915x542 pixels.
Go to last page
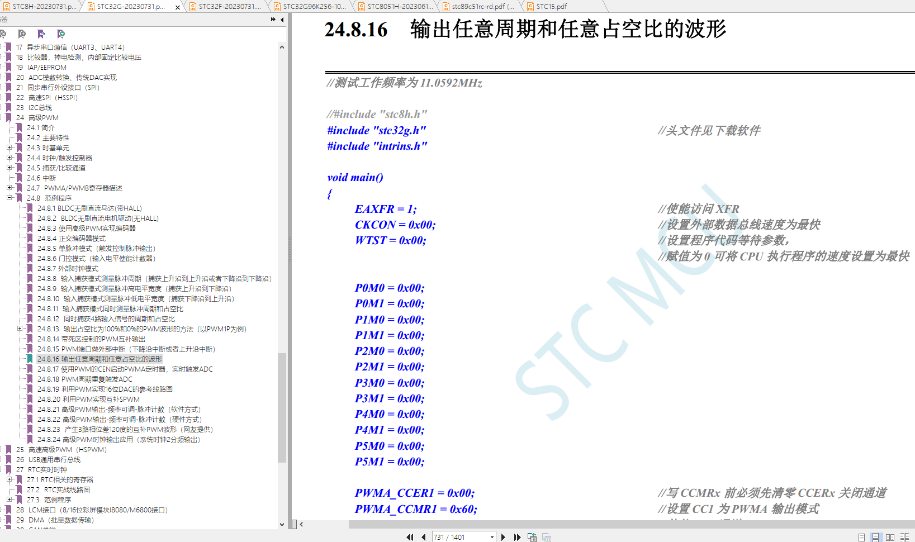click(517, 537)
